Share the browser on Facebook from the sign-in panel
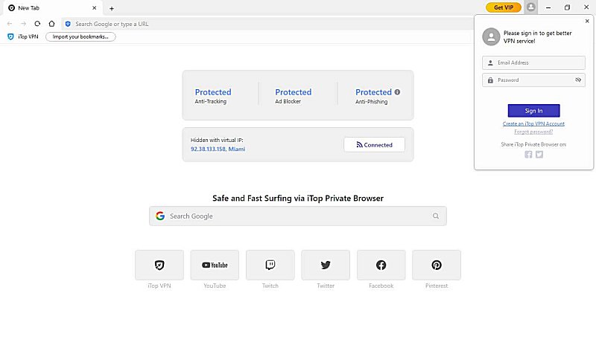596x348 pixels. (528, 155)
